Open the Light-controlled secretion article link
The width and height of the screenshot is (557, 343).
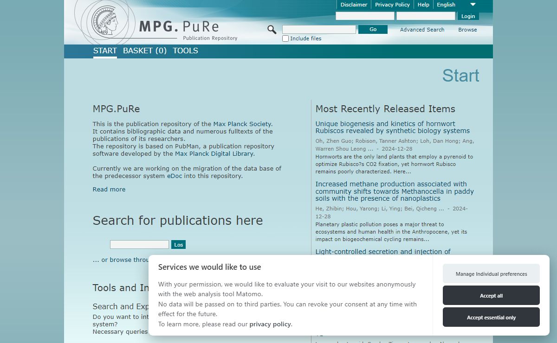pyautogui.click(x=383, y=252)
